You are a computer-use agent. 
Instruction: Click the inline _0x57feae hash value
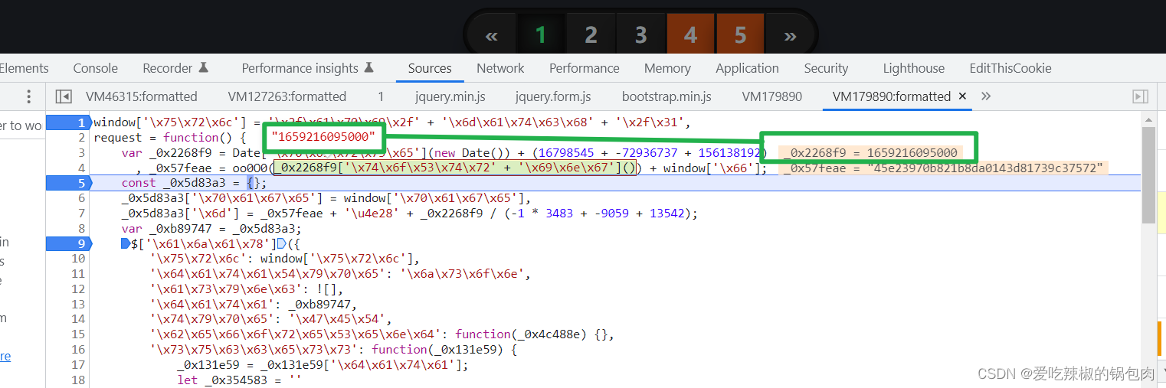945,168
